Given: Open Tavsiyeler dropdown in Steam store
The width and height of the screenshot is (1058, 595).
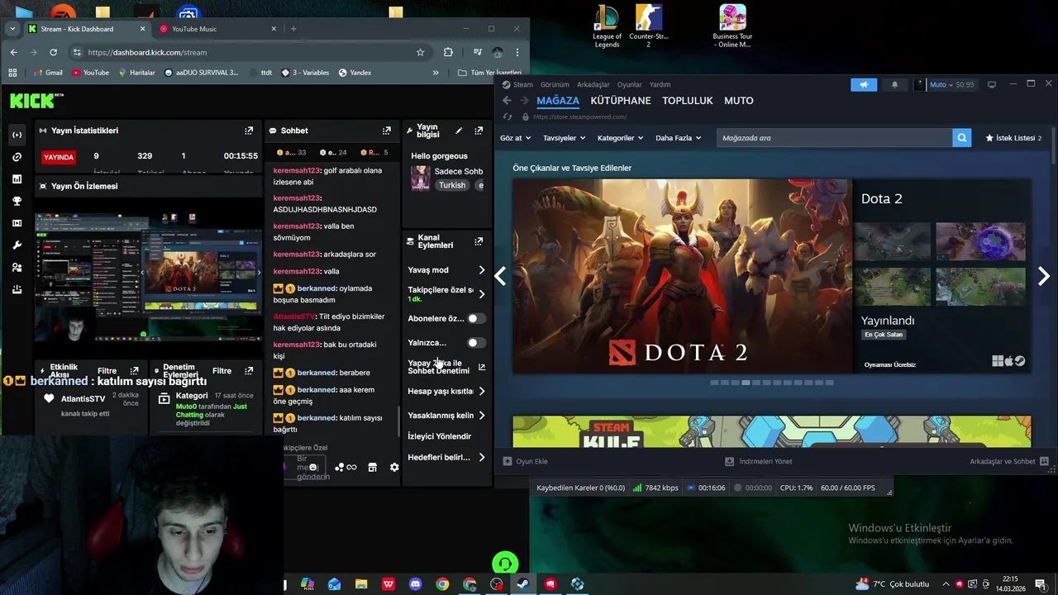Looking at the screenshot, I should pos(565,138).
